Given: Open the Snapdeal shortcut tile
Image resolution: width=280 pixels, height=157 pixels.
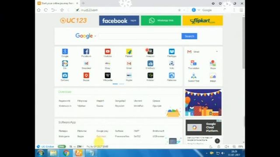Looking at the screenshot, I should (x=86, y=65).
